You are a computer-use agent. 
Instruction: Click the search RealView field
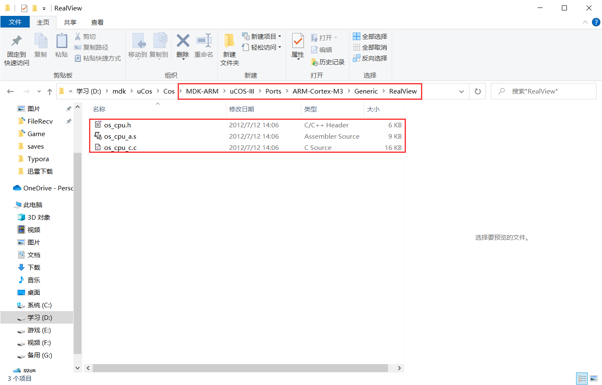click(543, 91)
